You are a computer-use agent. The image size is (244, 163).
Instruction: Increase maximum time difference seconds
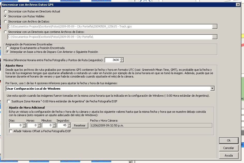point(122,59)
